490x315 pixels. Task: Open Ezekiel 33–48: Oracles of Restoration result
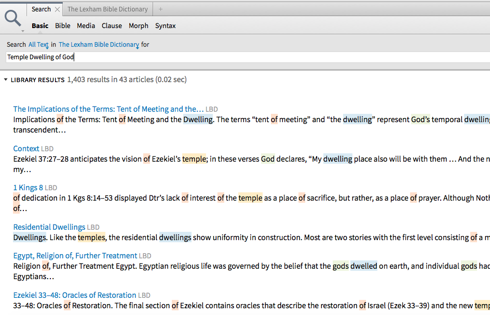pyautogui.click(x=75, y=295)
